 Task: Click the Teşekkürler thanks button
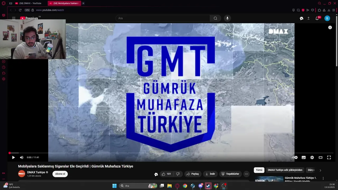tap(230, 174)
